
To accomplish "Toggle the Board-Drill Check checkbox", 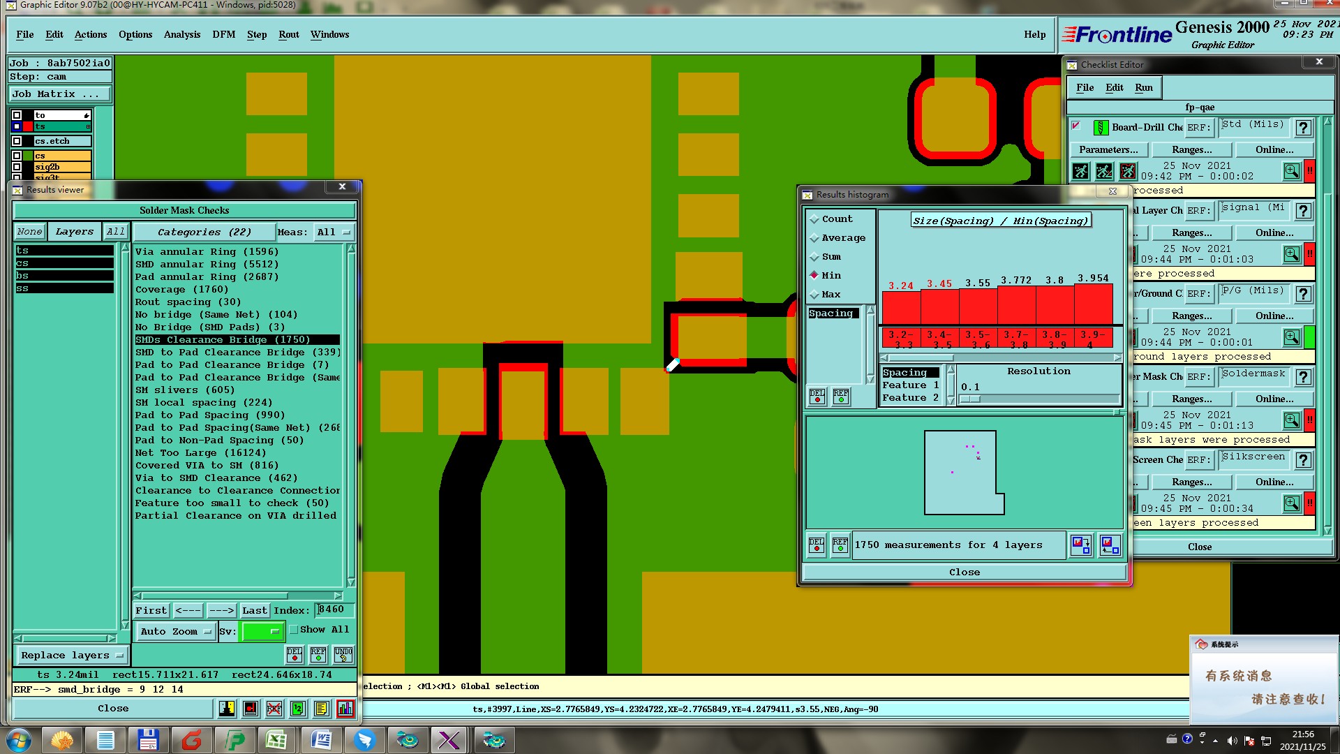I will tap(1075, 126).
